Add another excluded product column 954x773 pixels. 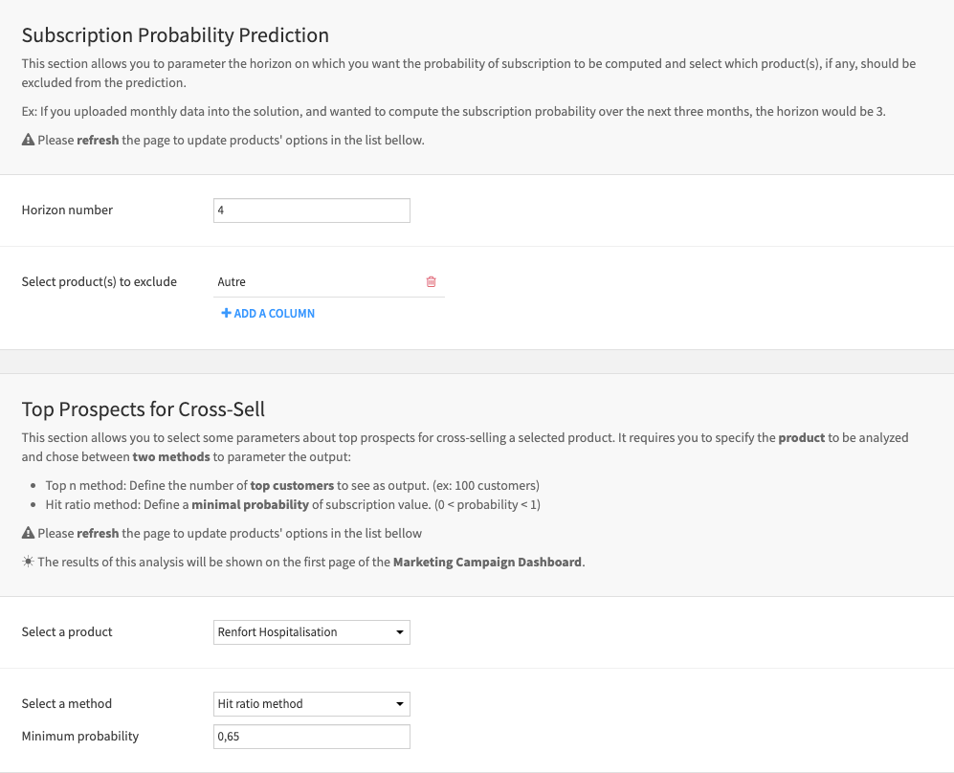[x=268, y=313]
